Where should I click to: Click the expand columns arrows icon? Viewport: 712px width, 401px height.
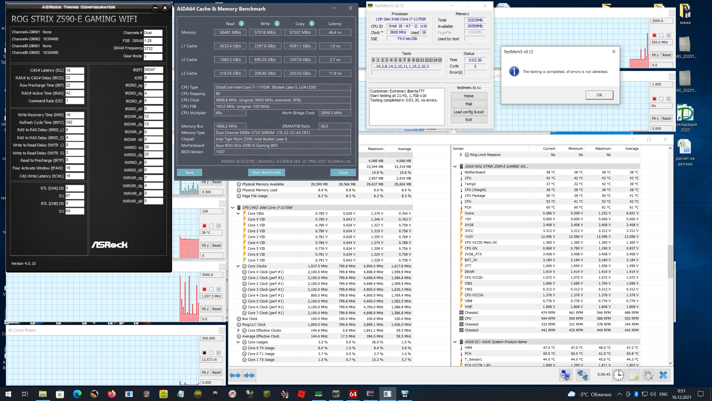[x=235, y=375]
